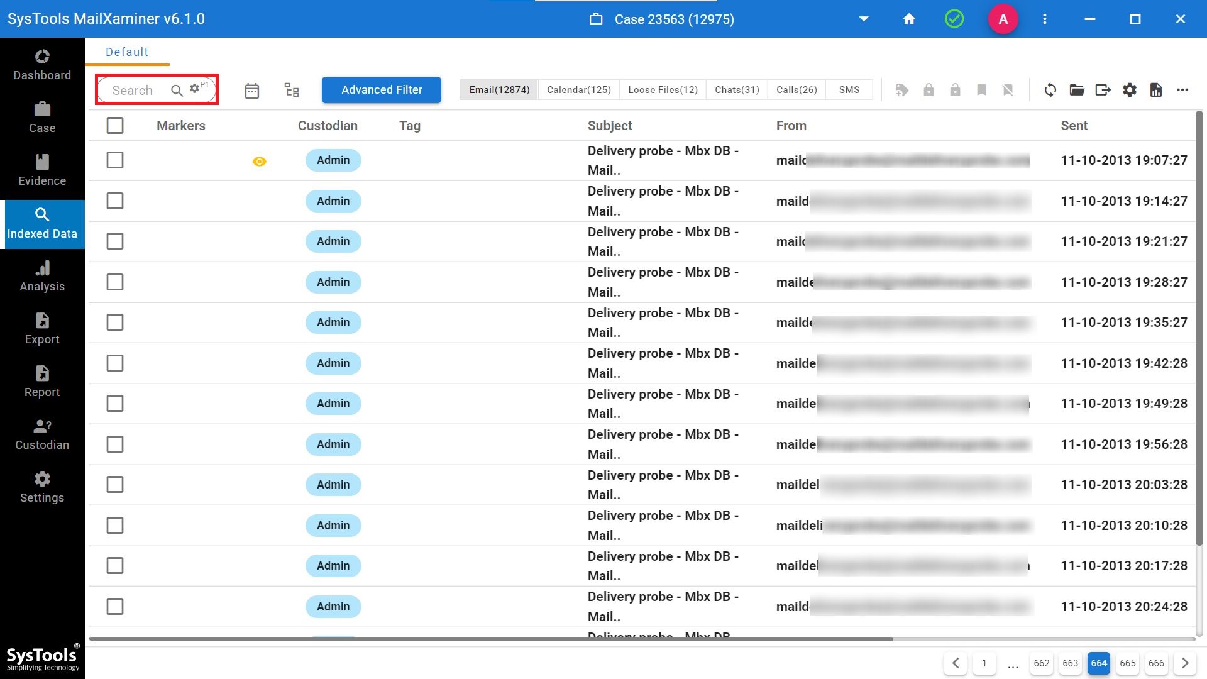
Task: Jump to page 666
Action: [1157, 663]
